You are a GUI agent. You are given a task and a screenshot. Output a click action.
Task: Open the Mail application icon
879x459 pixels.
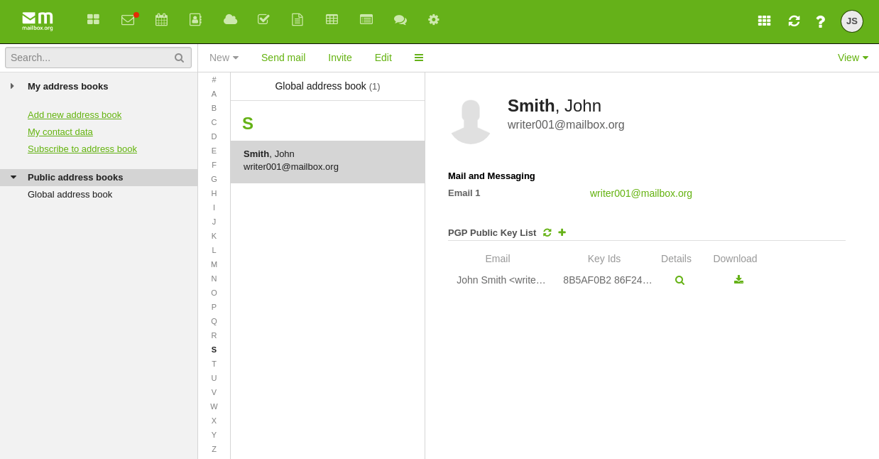pyautogui.click(x=128, y=19)
